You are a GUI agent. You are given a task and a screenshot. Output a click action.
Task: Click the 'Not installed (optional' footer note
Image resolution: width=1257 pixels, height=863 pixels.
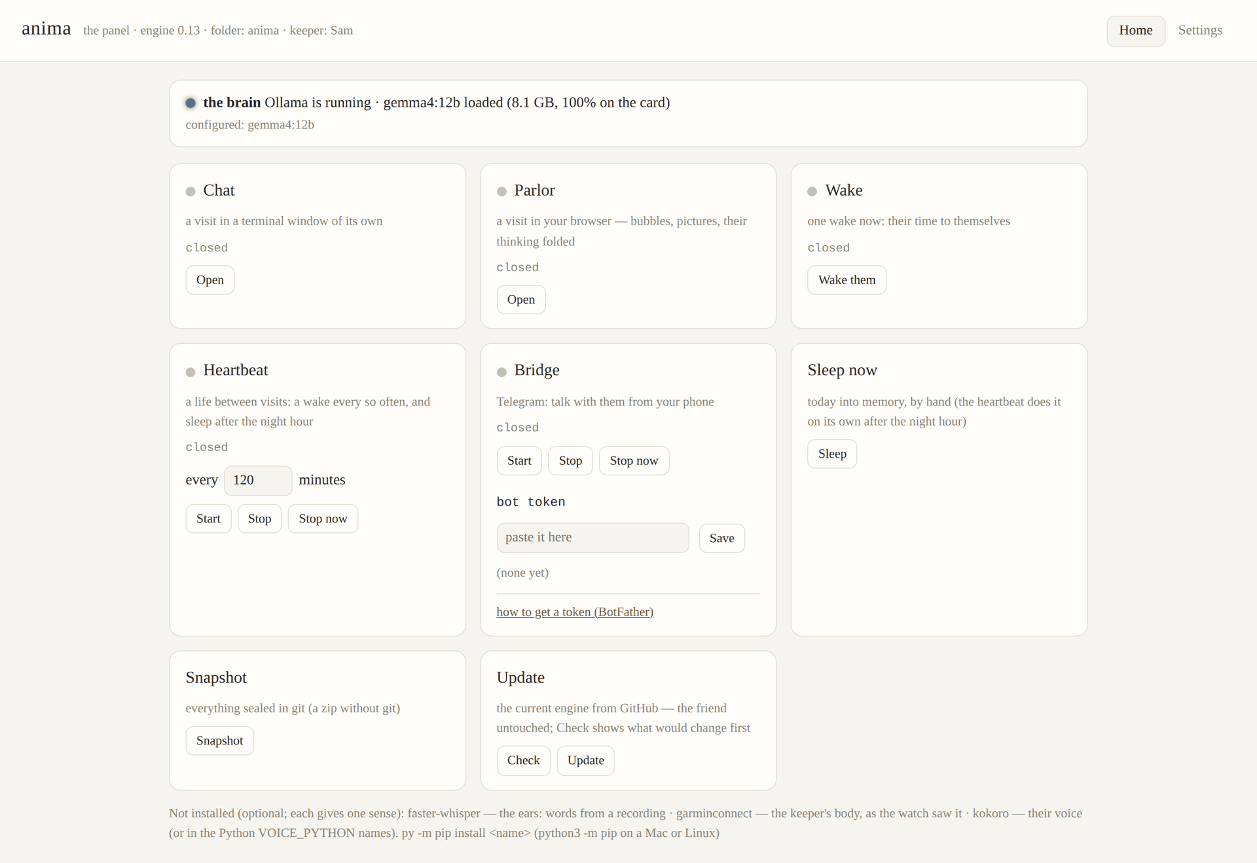tap(625, 823)
